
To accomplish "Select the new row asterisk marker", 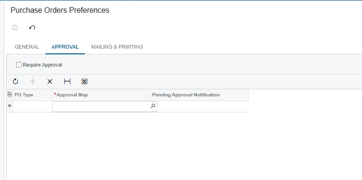I will [x=9, y=106].
